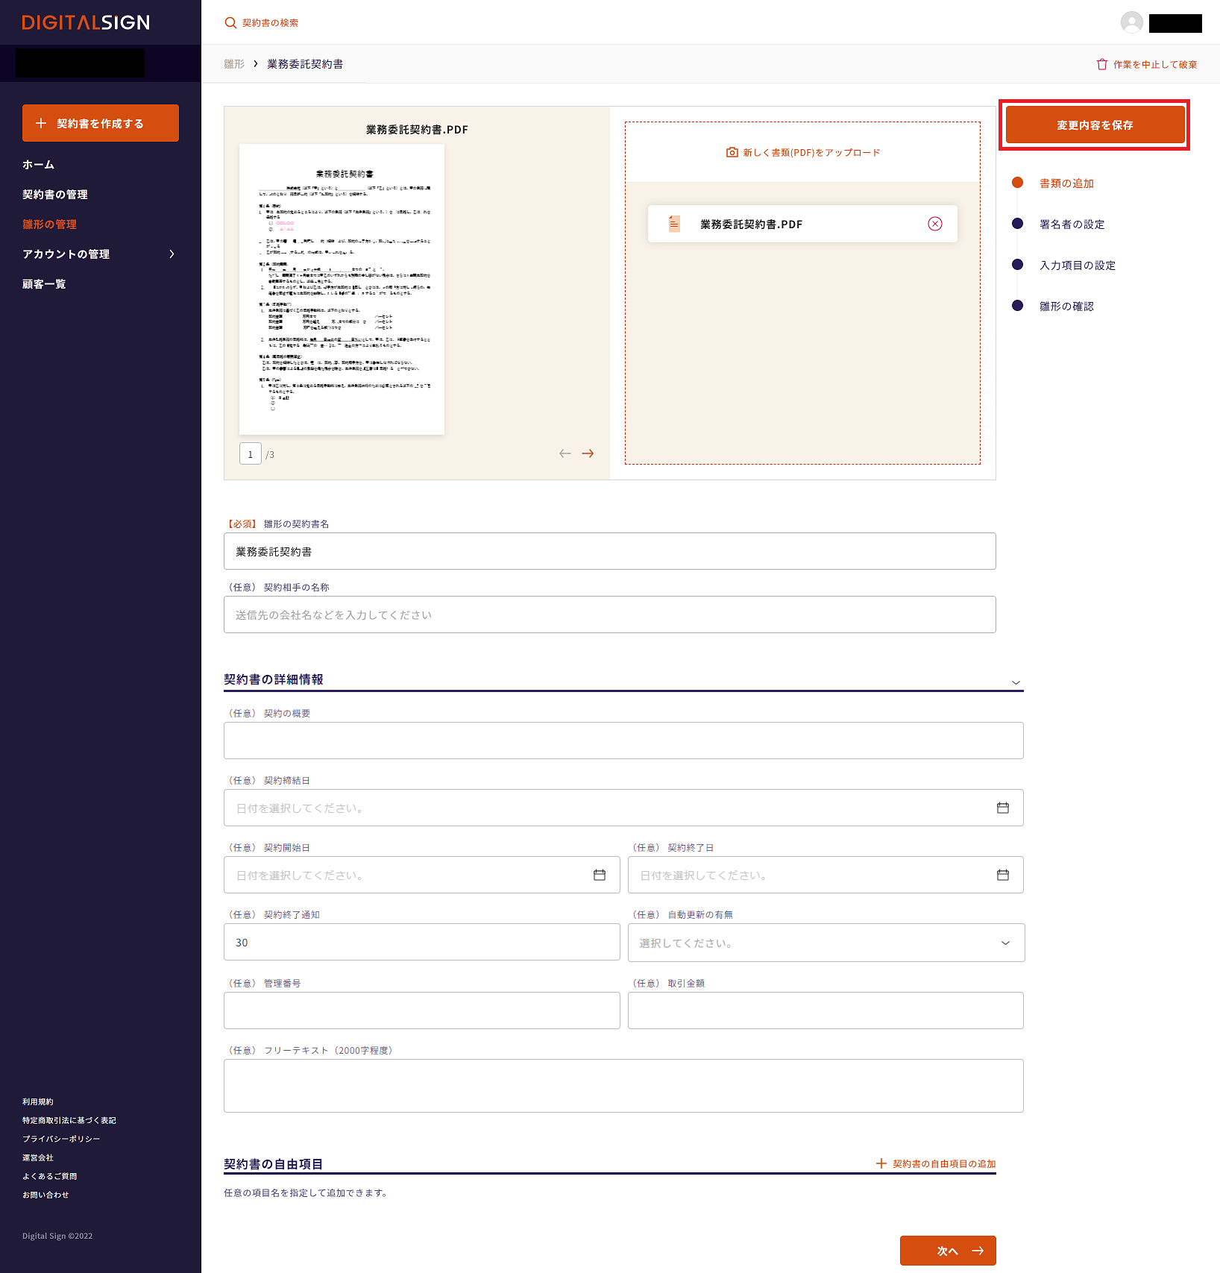Add a custom field via 契約書の自由項目の追加
Image resolution: width=1220 pixels, height=1273 pixels.
pyautogui.click(x=936, y=1163)
